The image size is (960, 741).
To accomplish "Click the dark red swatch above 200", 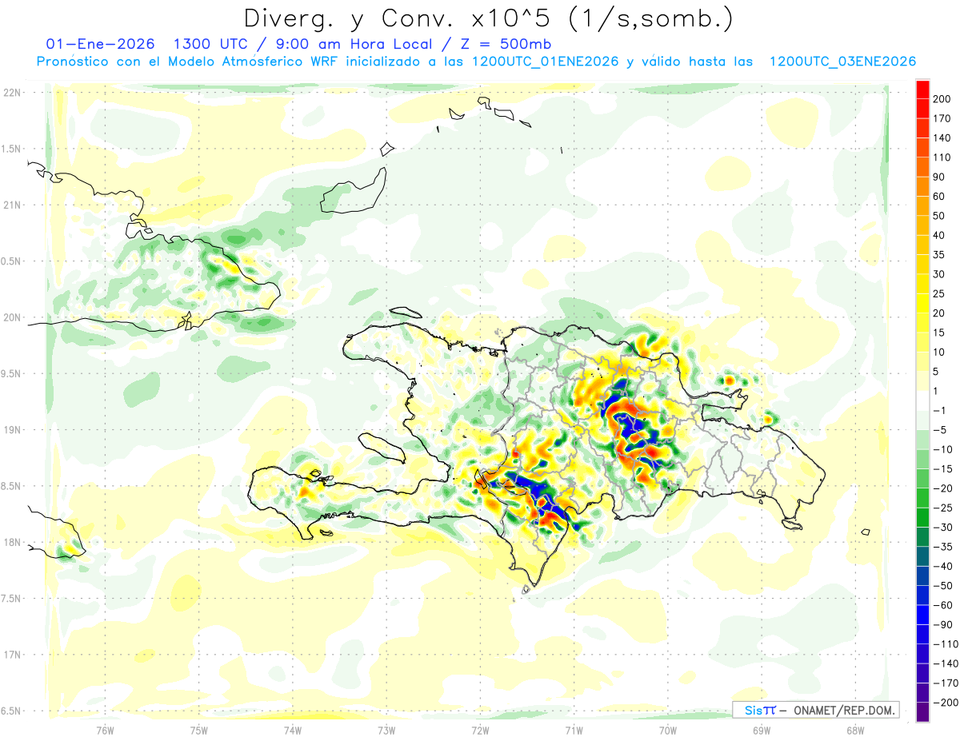I will (922, 88).
